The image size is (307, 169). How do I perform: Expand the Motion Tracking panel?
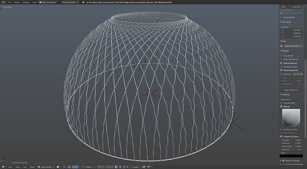click(281, 161)
